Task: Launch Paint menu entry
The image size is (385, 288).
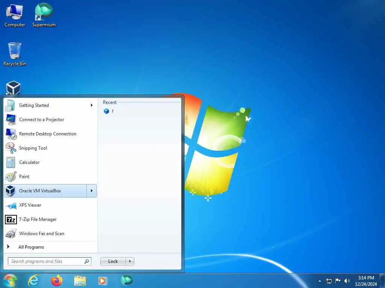Action: coord(50,177)
